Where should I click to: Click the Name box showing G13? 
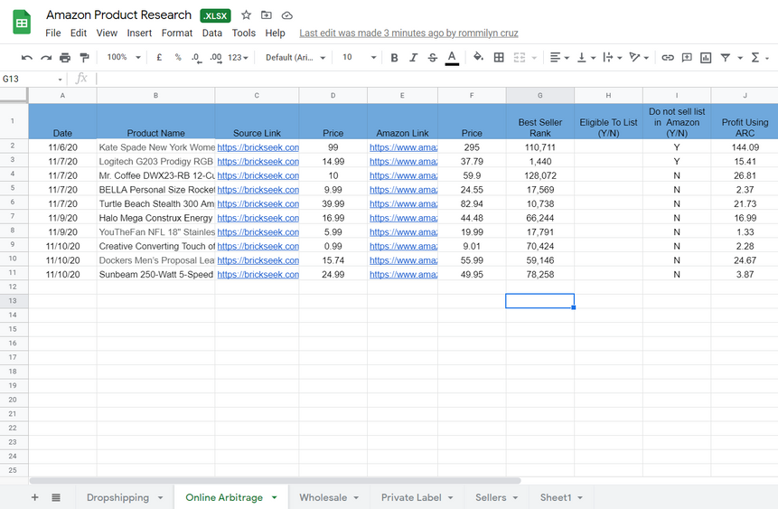point(33,79)
